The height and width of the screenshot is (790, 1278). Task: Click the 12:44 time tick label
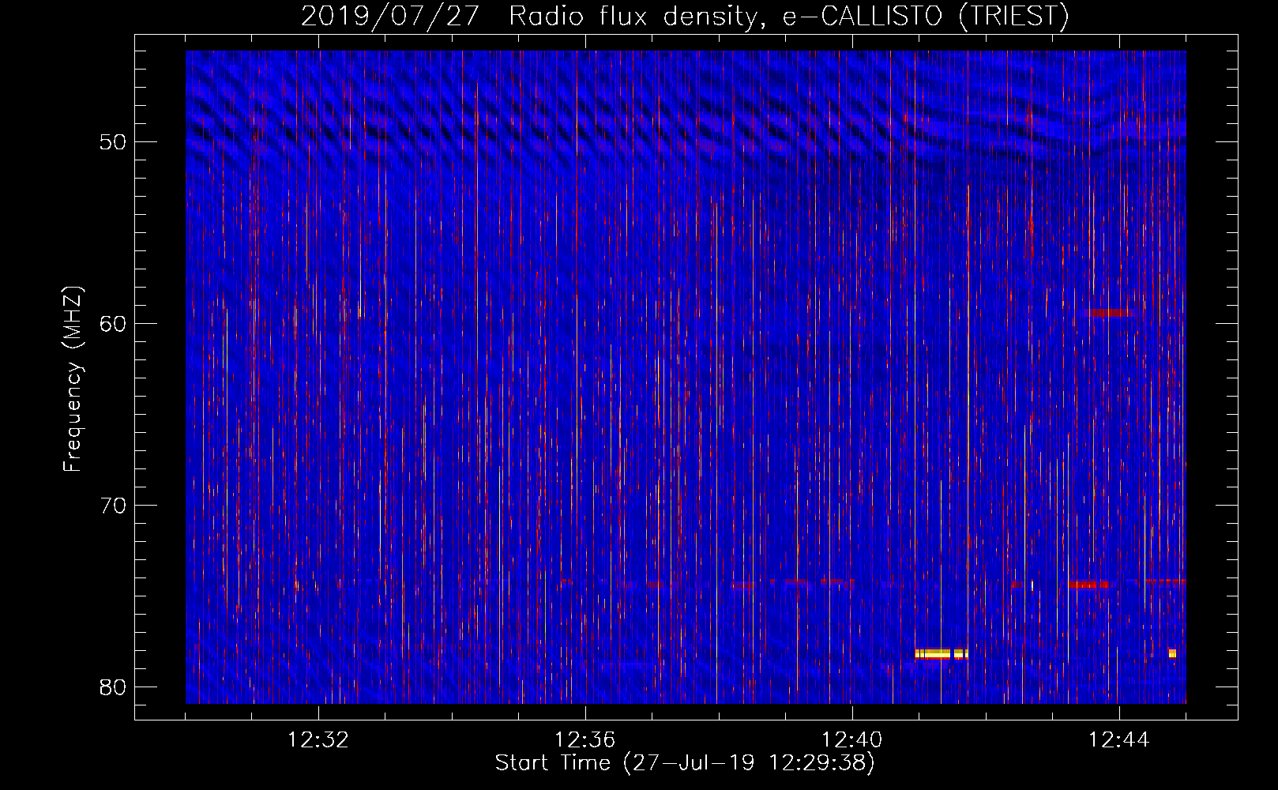click(1119, 740)
